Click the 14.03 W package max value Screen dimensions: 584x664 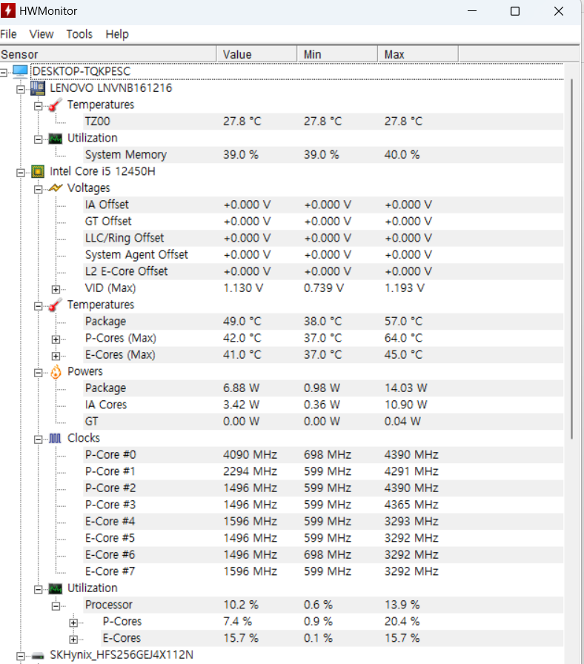(405, 388)
